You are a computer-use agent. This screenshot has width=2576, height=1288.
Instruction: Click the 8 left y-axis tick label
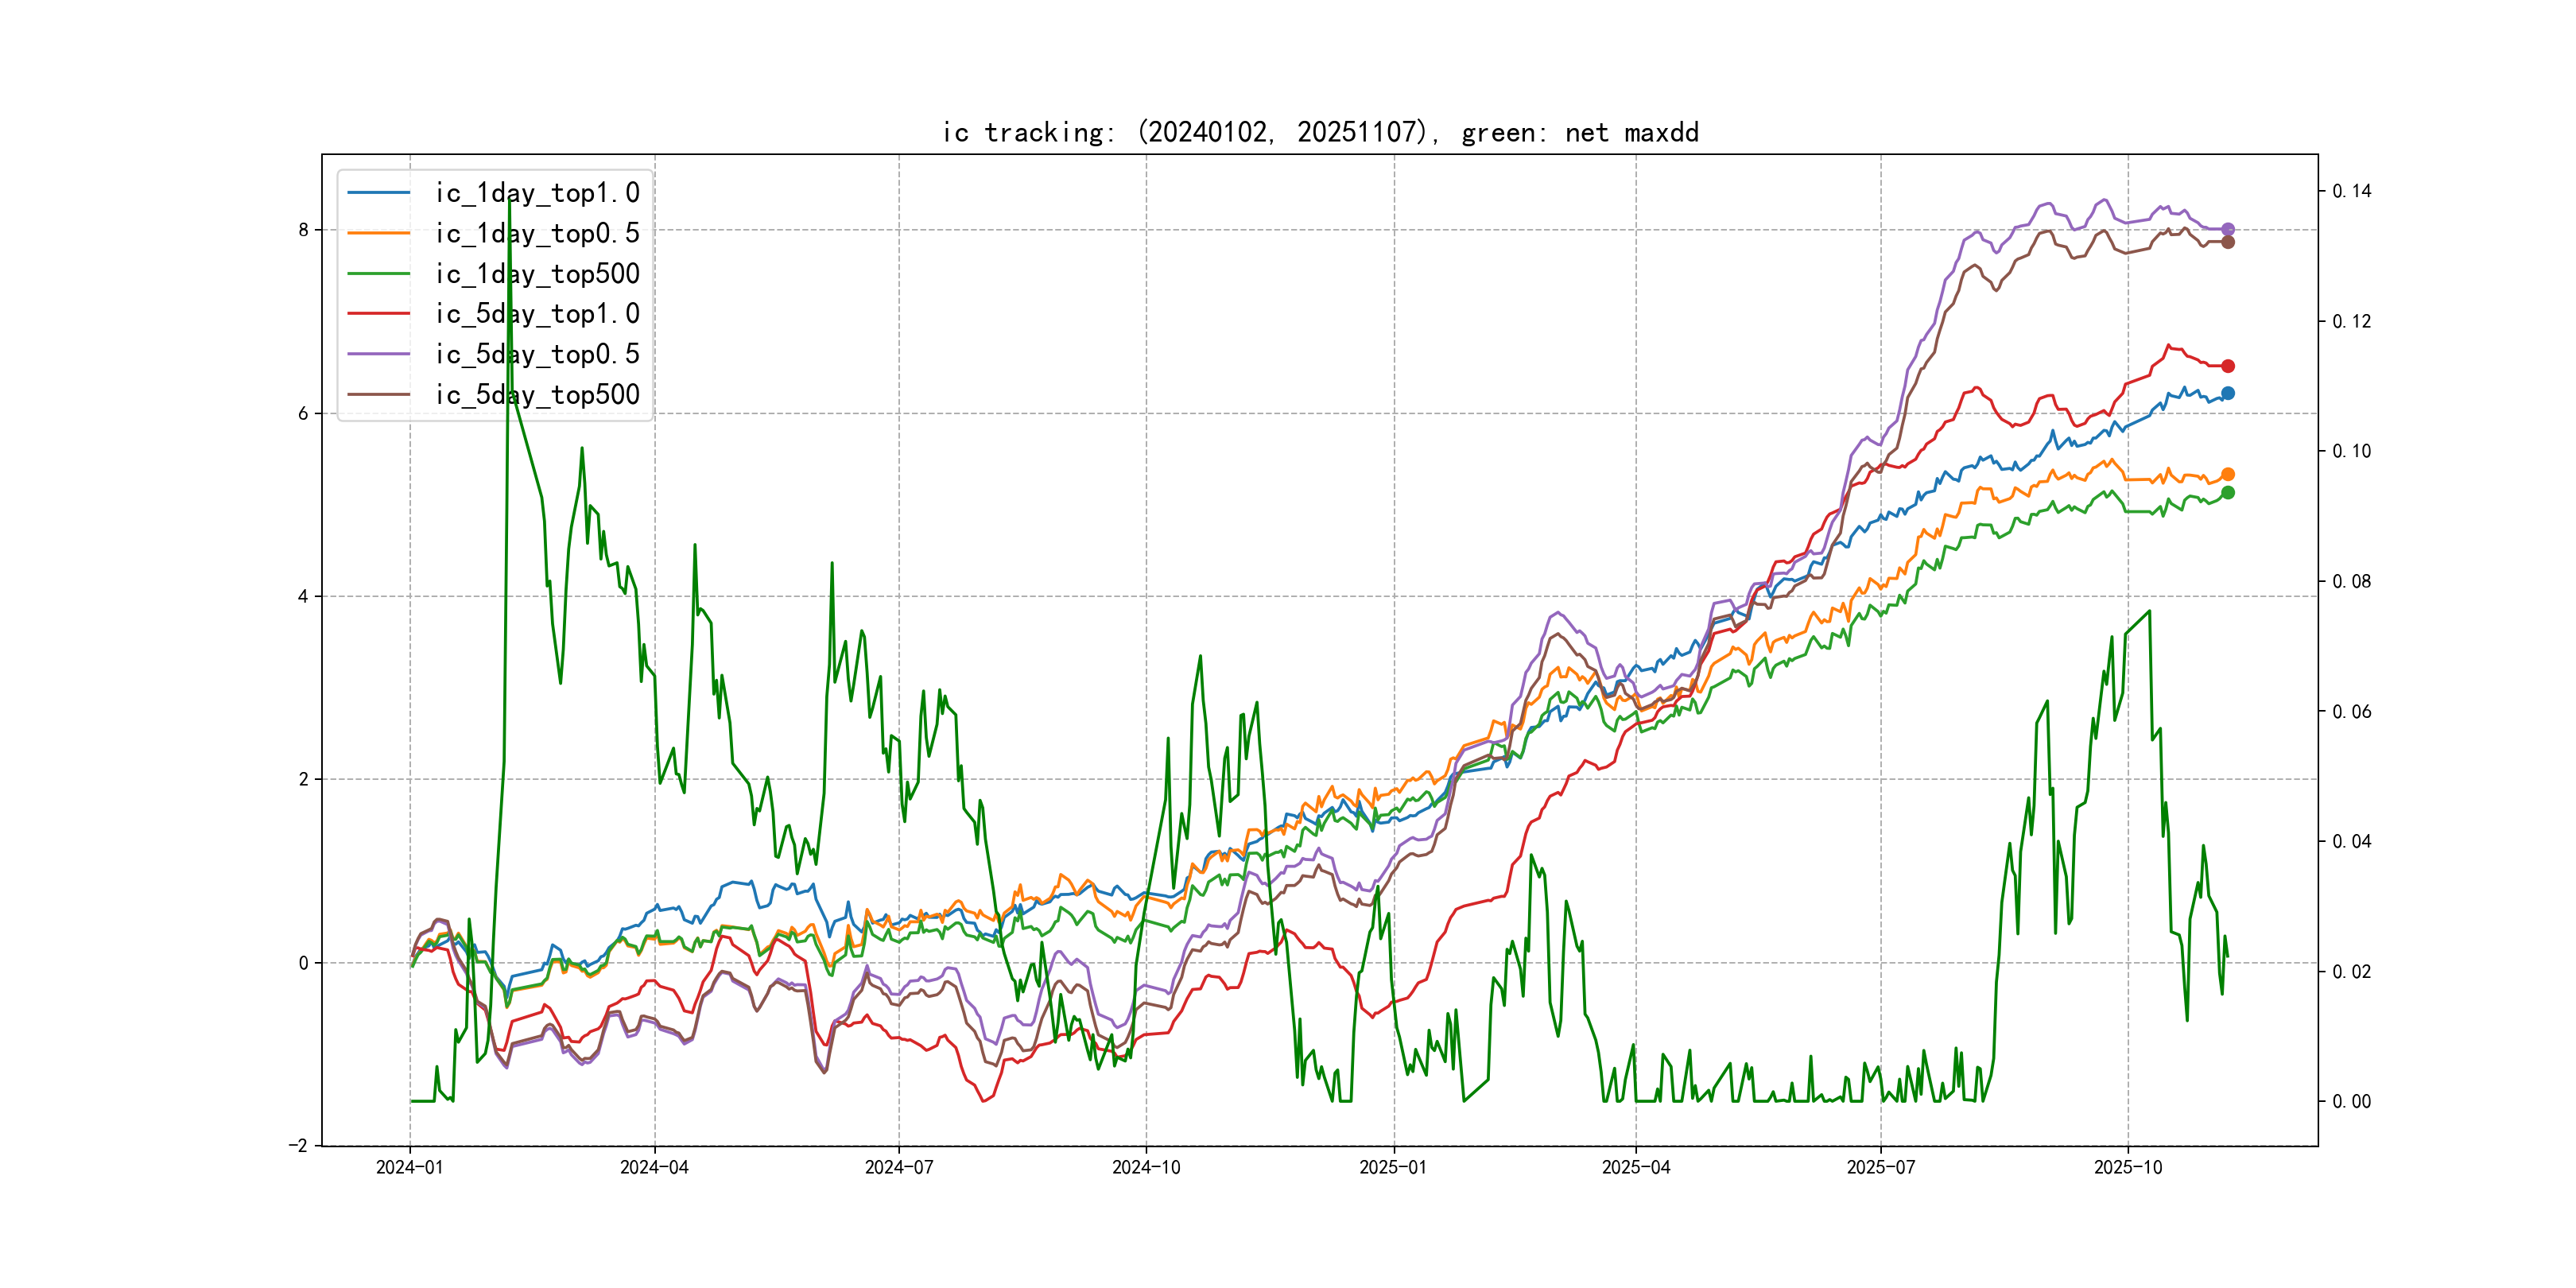(x=303, y=230)
